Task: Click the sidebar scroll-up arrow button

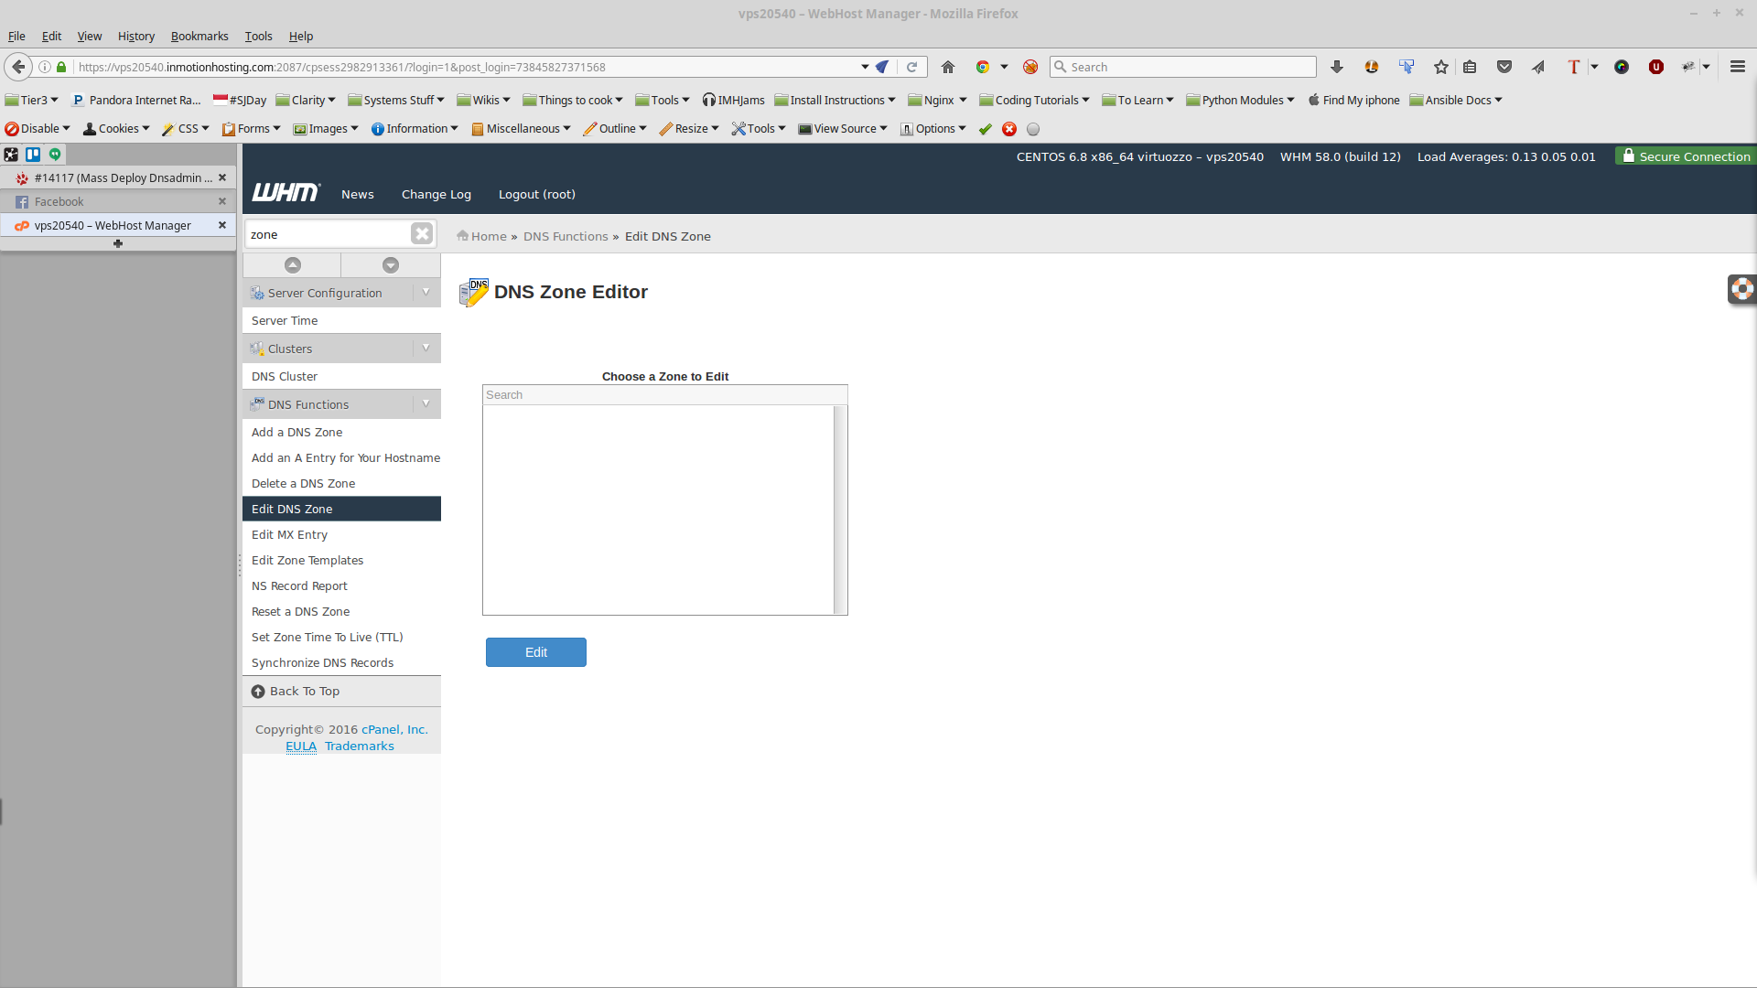Action: 292,265
